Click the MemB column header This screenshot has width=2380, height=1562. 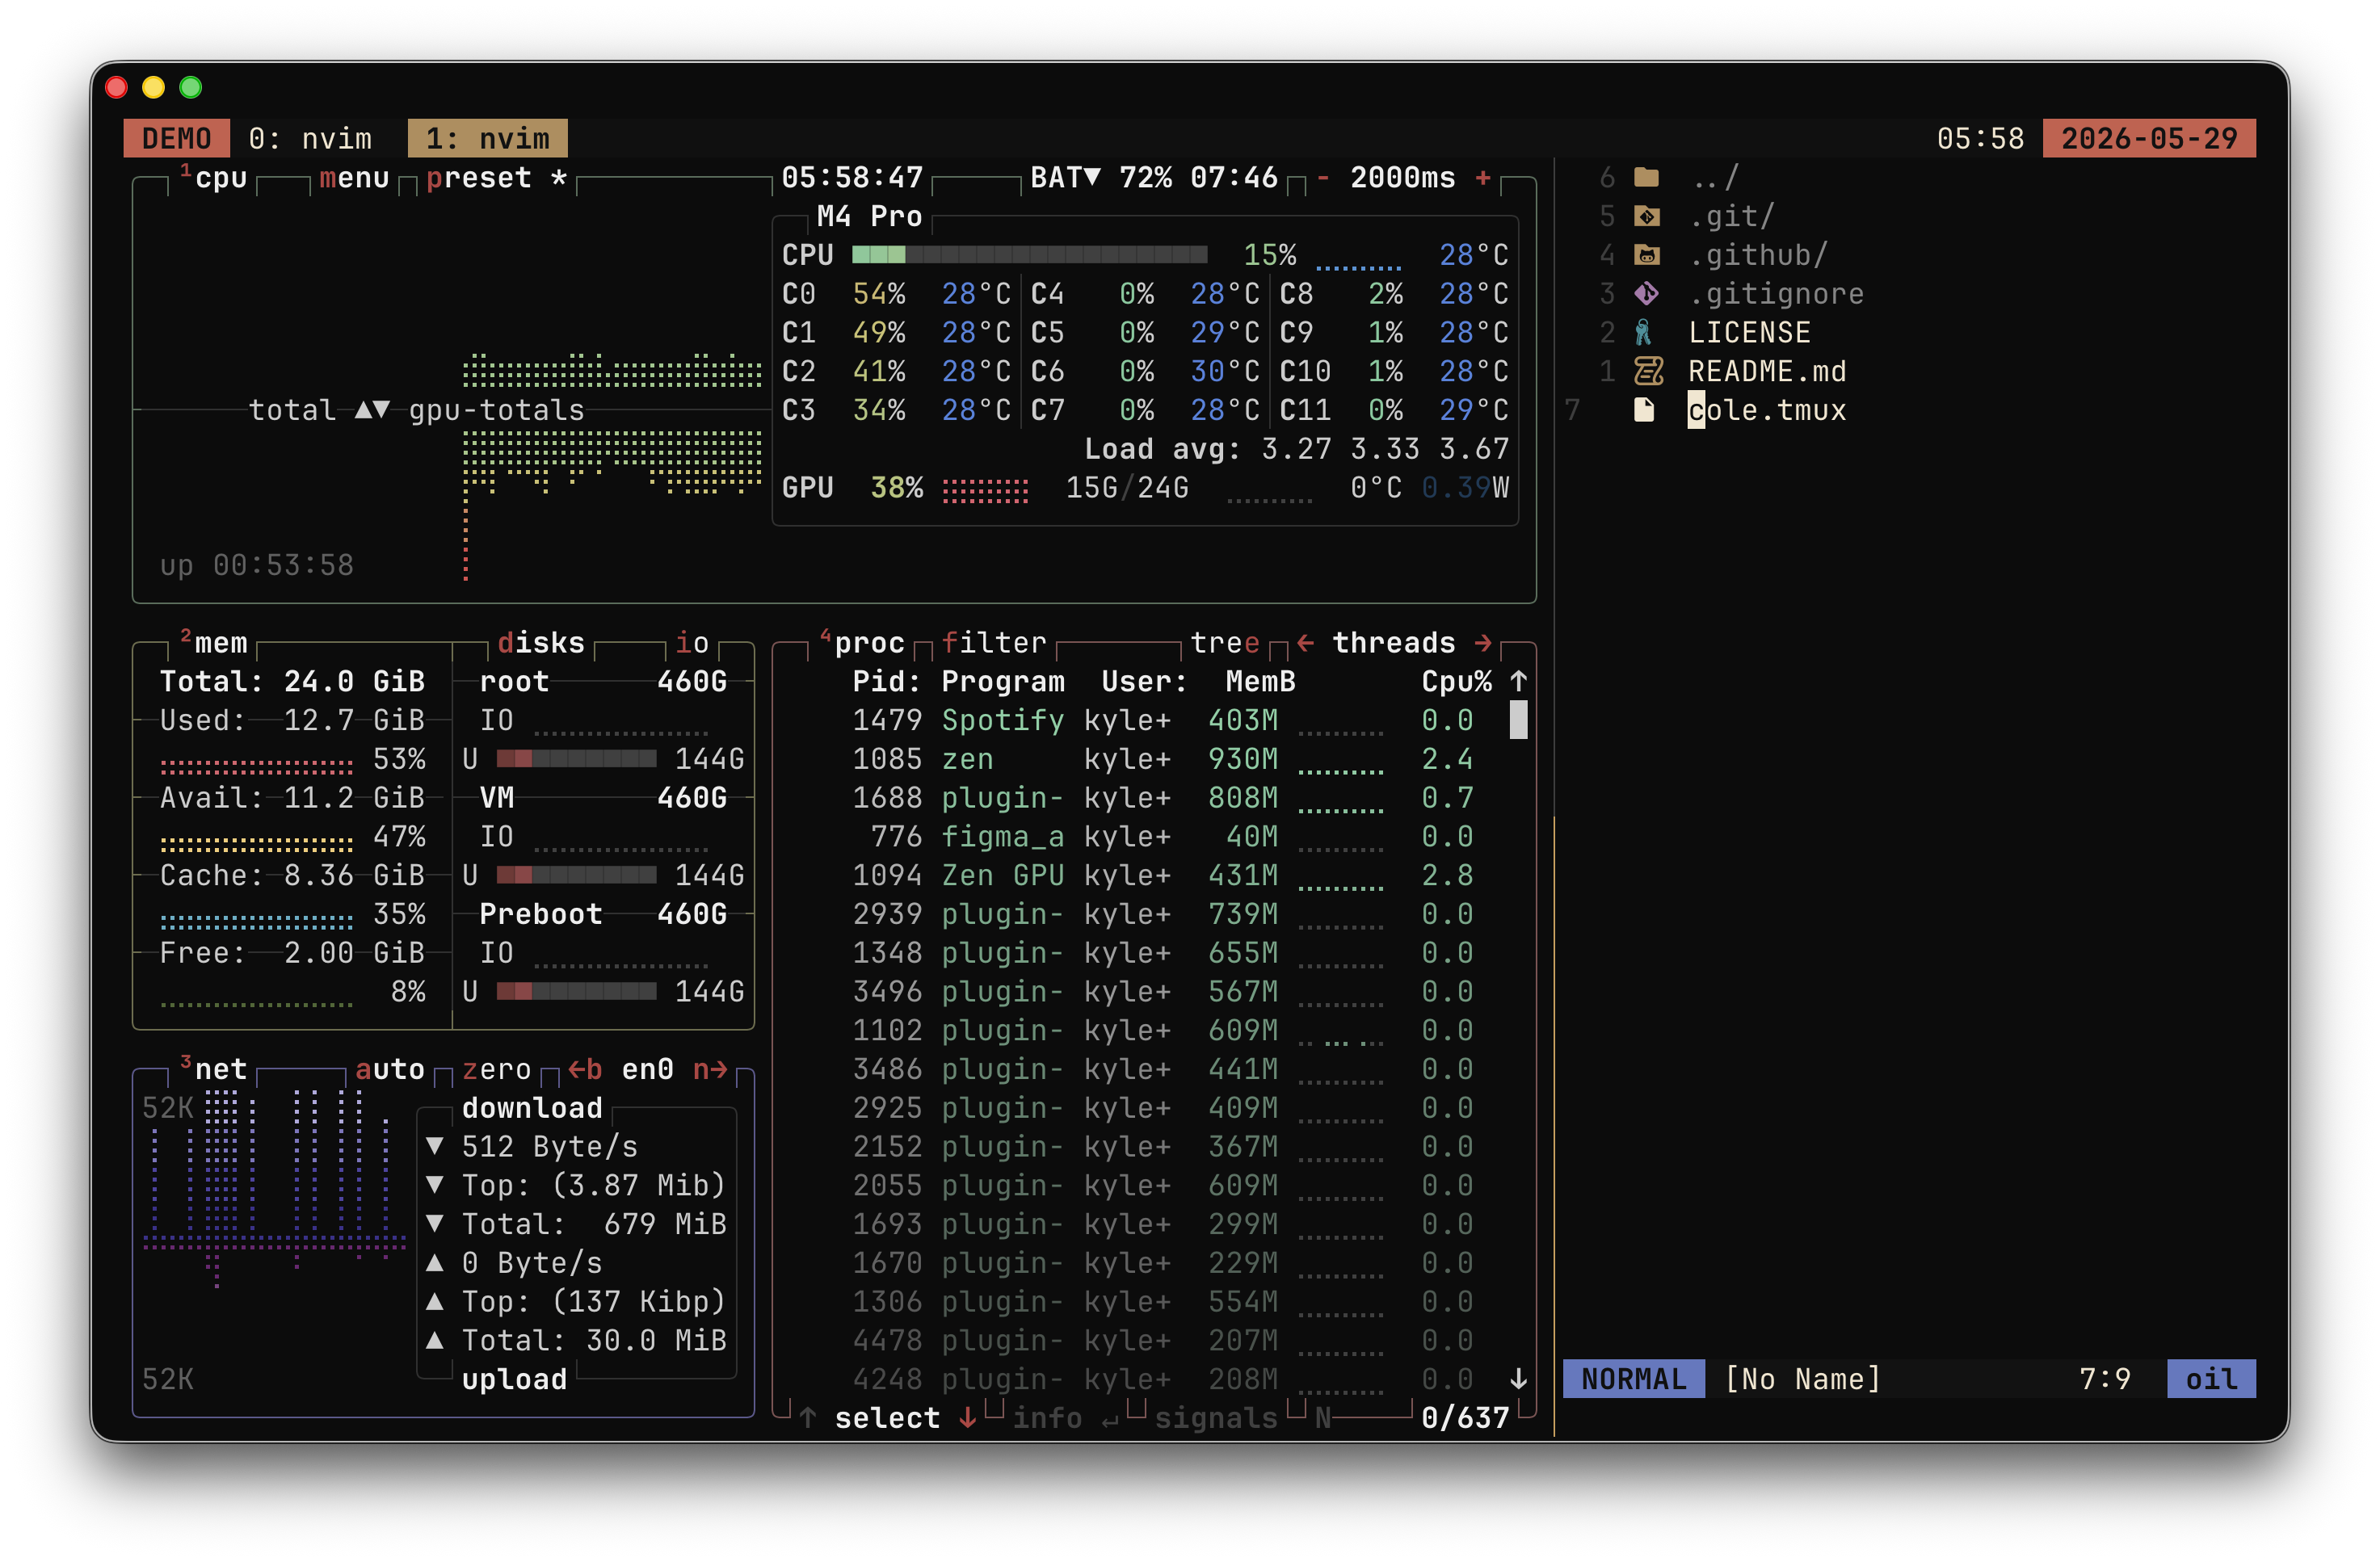coord(1261,682)
